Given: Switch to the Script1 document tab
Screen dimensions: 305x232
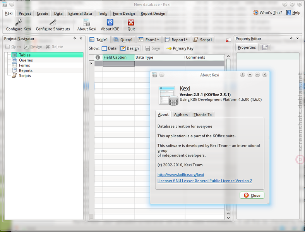Looking at the screenshot, I should pos(203,40).
